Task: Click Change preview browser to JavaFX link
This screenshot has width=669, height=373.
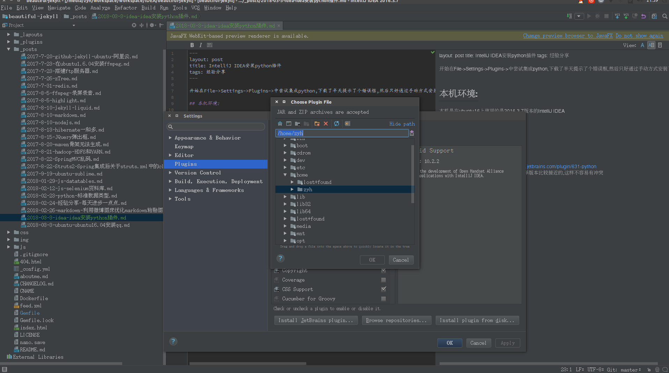Action: coord(568,36)
